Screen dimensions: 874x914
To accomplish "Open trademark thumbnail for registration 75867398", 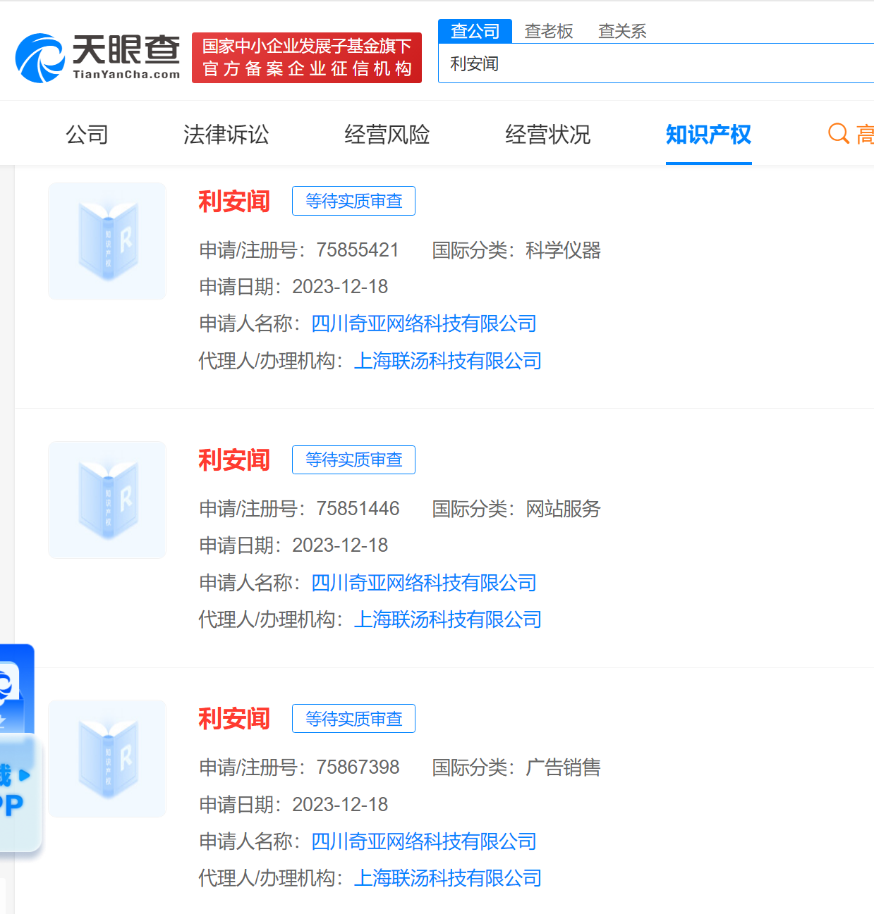I will 107,758.
